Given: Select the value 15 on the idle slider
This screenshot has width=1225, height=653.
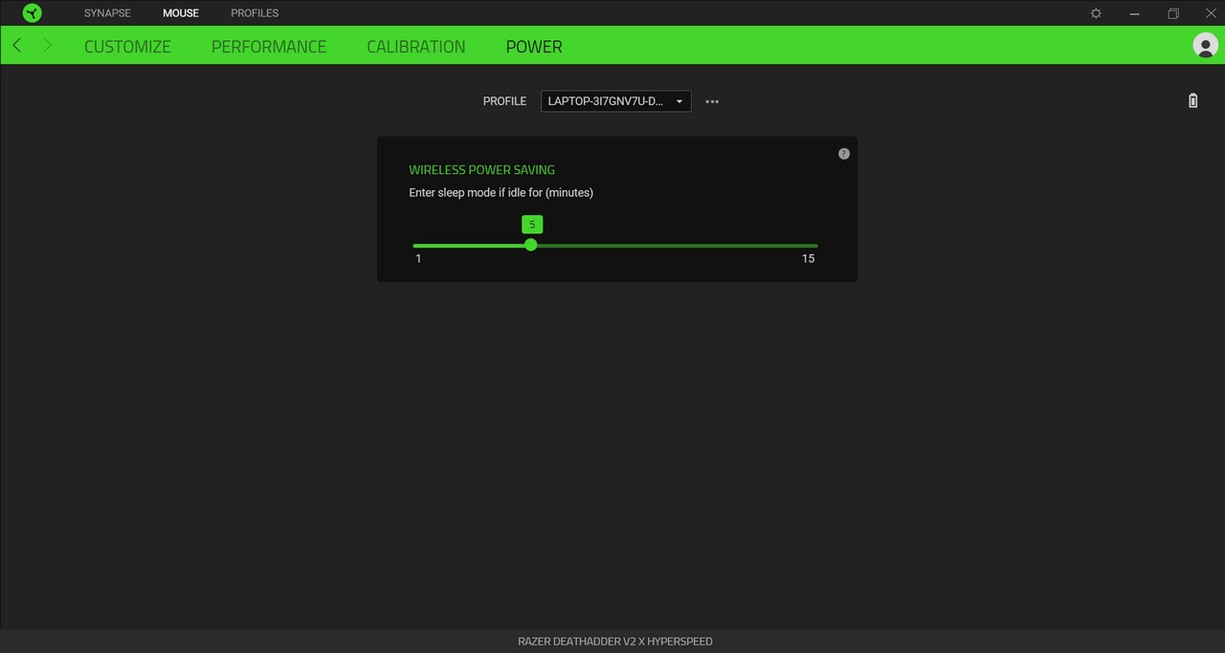Looking at the screenshot, I should [x=816, y=245].
